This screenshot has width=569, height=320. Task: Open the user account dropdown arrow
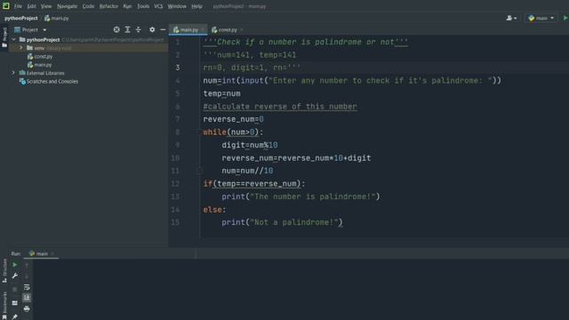point(516,18)
